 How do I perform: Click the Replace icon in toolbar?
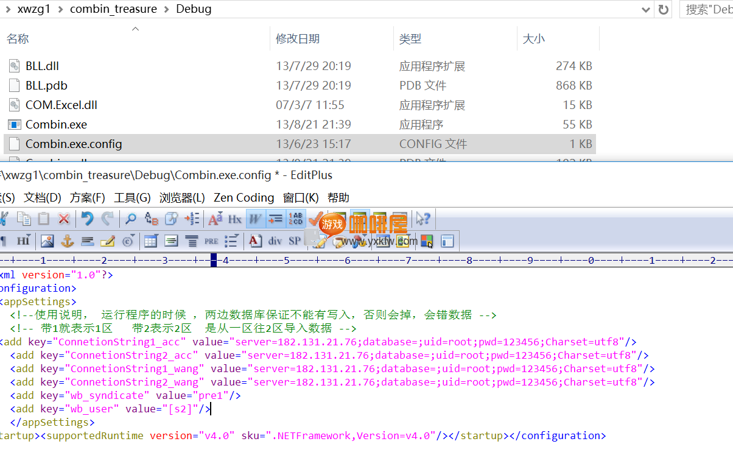(x=151, y=219)
